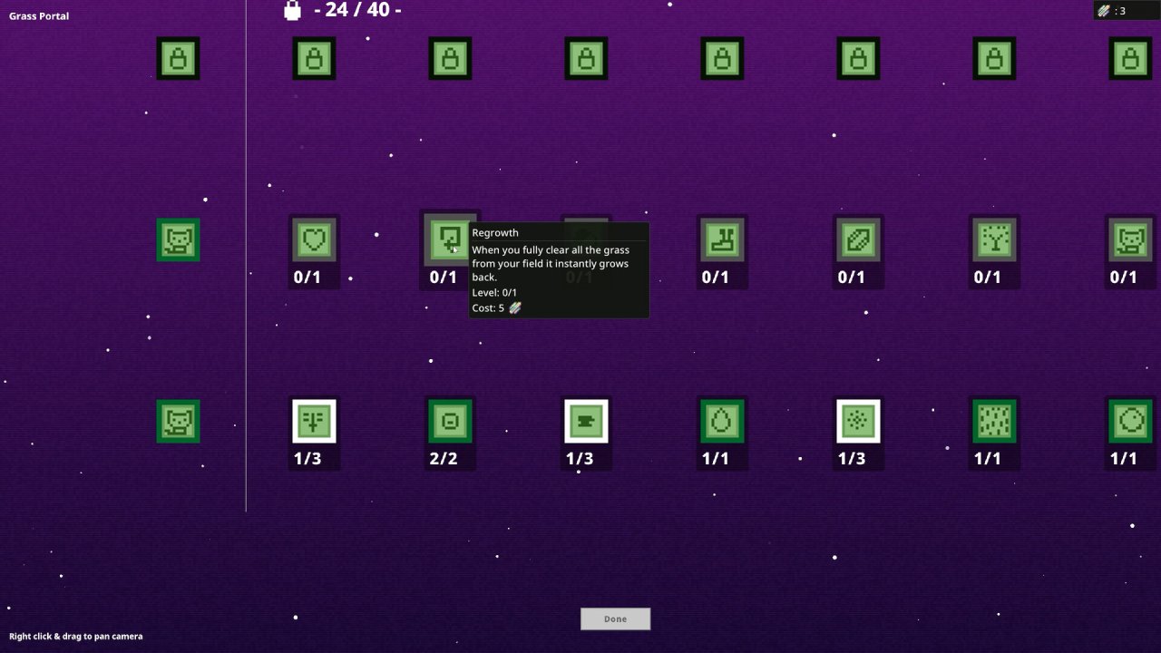Upgrade the sparkle dots tile at 1/3
Image resolution: width=1161 pixels, height=653 pixels.
(858, 422)
